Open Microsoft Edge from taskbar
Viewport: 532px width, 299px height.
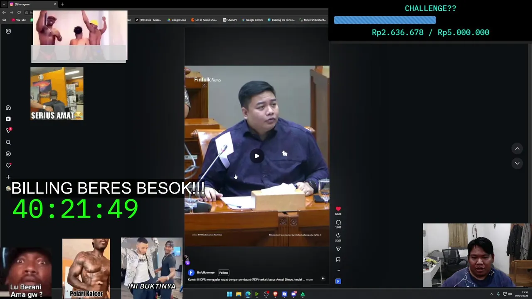point(248,294)
